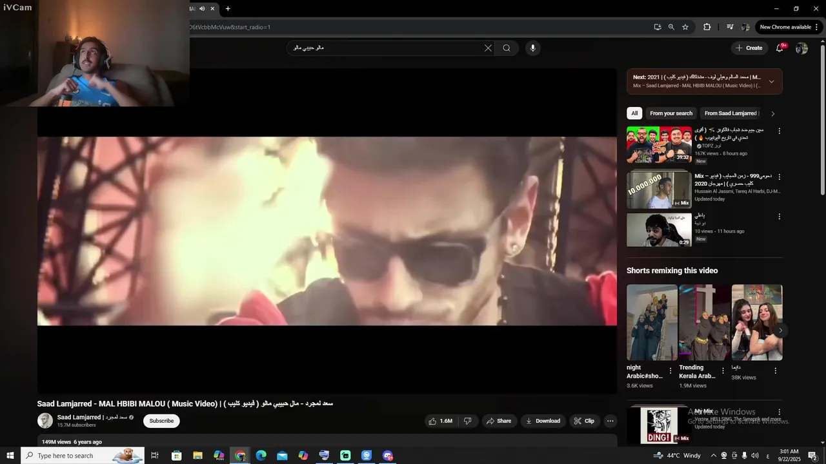
Task: Open Microsoft Edge from taskbar
Action: coord(261,456)
